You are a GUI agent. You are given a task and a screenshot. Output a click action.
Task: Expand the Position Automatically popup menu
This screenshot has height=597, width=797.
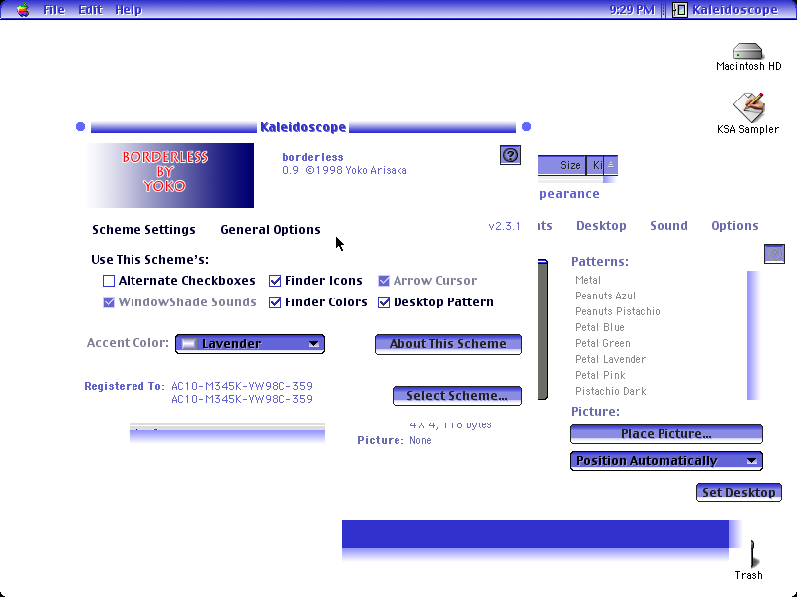click(x=665, y=461)
